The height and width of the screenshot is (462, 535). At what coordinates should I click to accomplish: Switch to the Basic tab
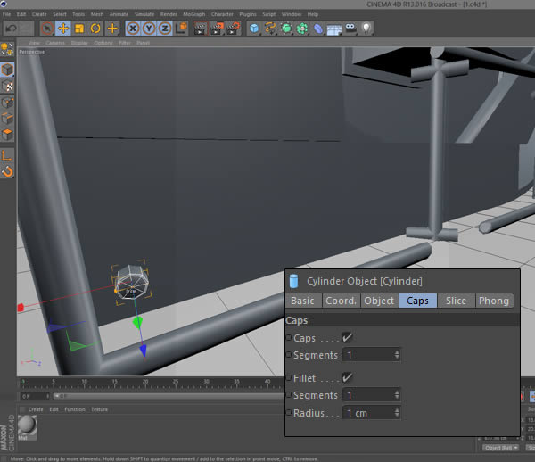pos(302,301)
